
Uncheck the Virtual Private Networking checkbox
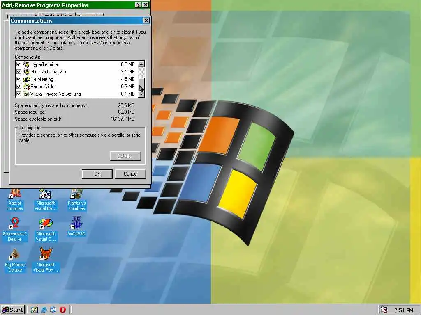click(19, 94)
